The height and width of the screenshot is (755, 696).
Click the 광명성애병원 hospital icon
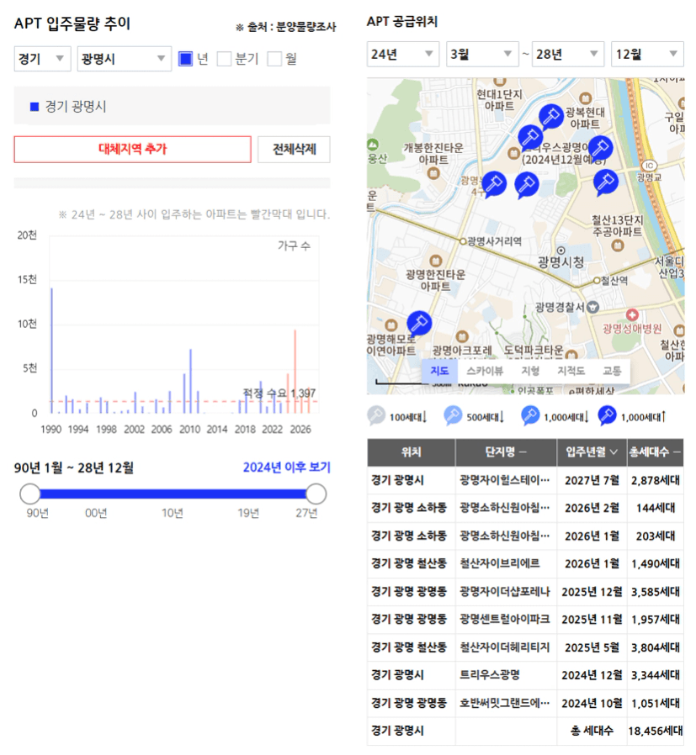point(632,315)
